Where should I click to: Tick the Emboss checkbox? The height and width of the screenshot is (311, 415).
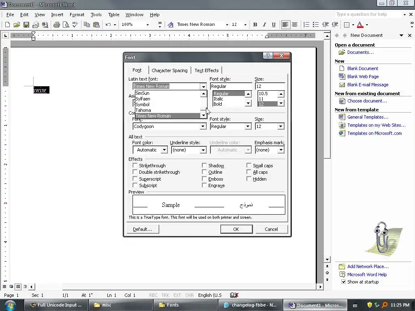coord(204,179)
